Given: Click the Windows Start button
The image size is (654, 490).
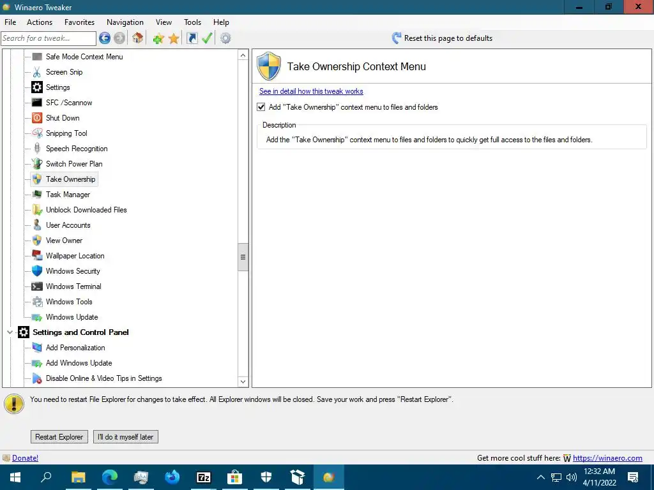Looking at the screenshot, I should click(x=15, y=477).
